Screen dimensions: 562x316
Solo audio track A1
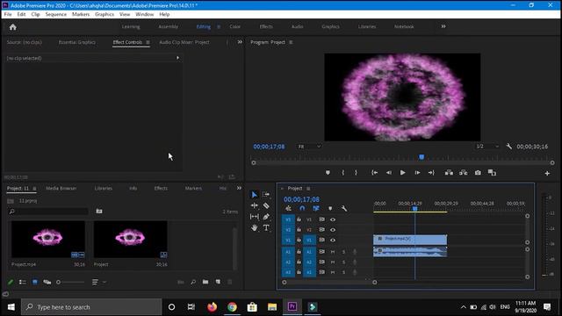pyautogui.click(x=343, y=252)
